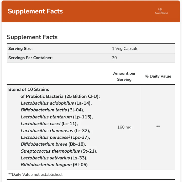This screenshot has height=182, width=182.
Task: Click the orange Supplement Facts header title
Action: point(35,11)
